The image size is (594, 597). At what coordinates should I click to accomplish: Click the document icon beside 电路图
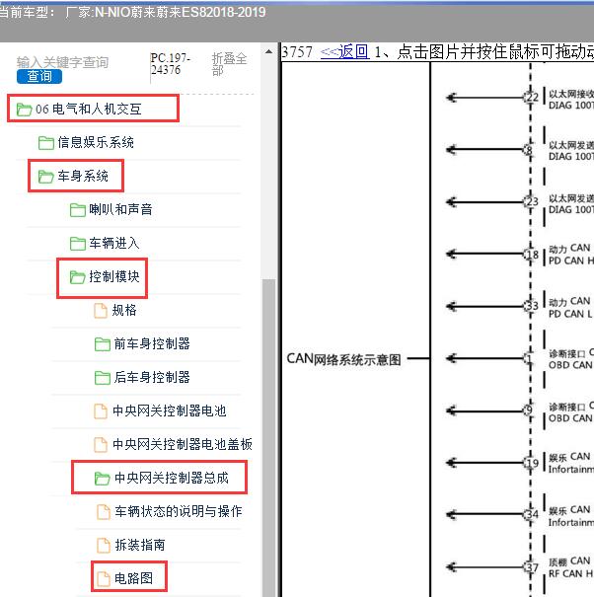pyautogui.click(x=104, y=578)
